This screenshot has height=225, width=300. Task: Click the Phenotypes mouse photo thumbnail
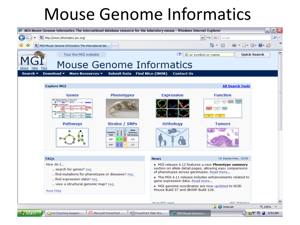[122, 108]
